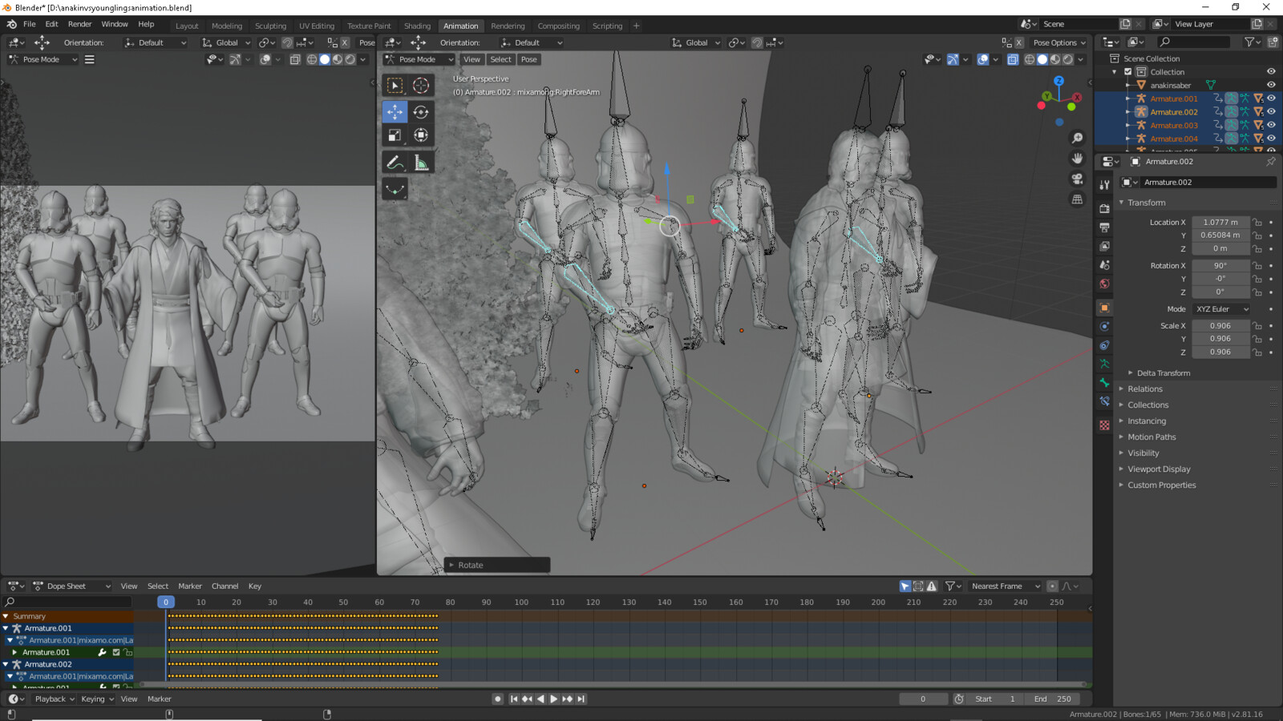This screenshot has height=721, width=1283.
Task: Open the File menu
Action: pyautogui.click(x=29, y=24)
